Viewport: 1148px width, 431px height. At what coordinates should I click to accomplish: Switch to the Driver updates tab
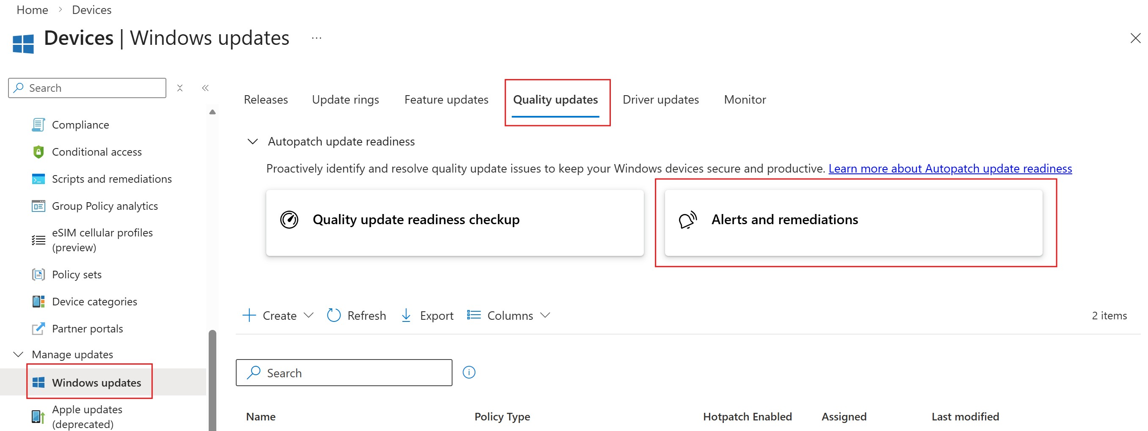point(660,100)
